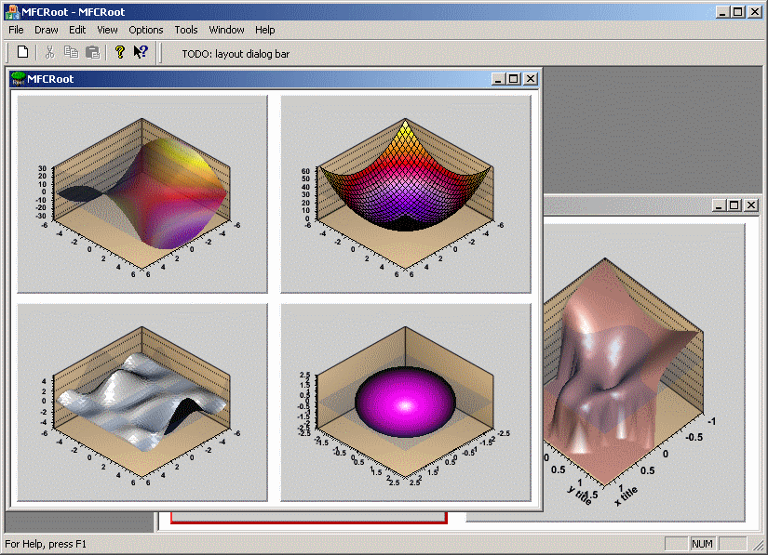Expand the View menu

pos(107,30)
